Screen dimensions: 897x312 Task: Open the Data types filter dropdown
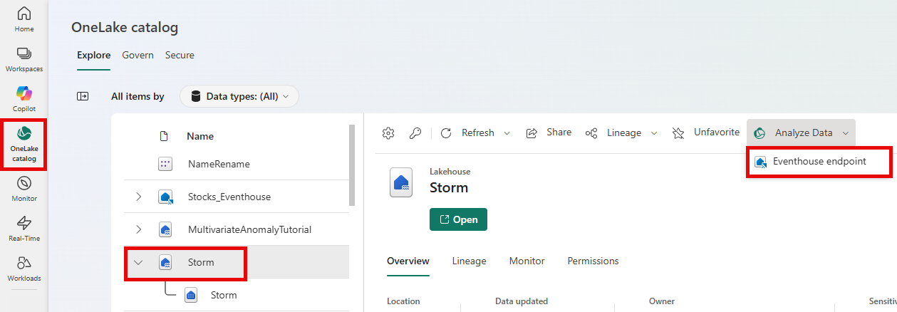tap(239, 96)
